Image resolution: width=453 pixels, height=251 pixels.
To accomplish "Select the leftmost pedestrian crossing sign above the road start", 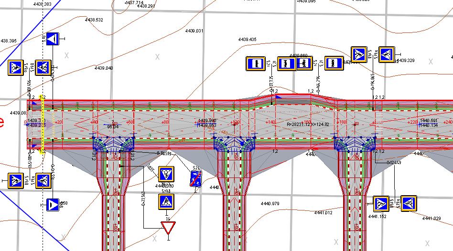I will pos(16,68).
